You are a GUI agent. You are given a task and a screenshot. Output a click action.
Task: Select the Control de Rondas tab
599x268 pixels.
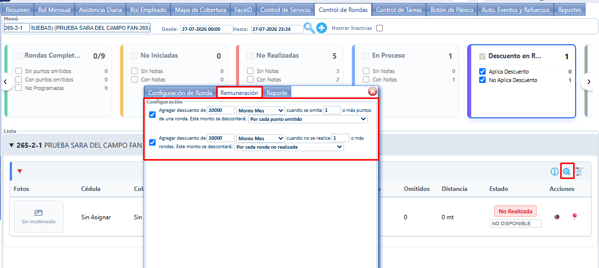(x=343, y=9)
